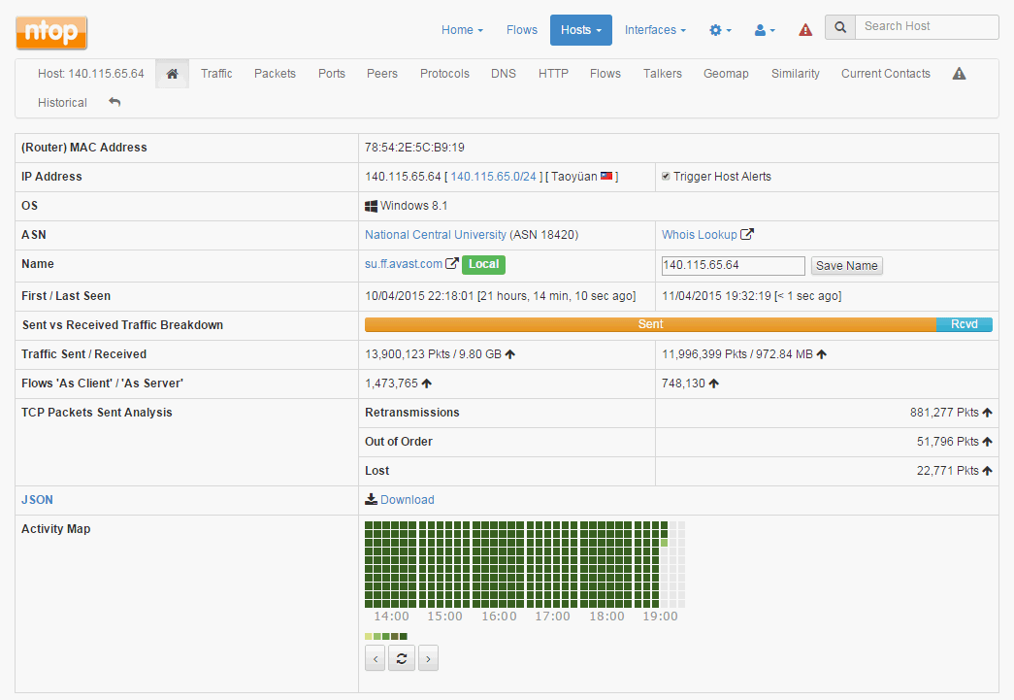Viewport: 1014px width, 700px height.
Task: Switch to the Geomap tab
Action: [x=726, y=74]
